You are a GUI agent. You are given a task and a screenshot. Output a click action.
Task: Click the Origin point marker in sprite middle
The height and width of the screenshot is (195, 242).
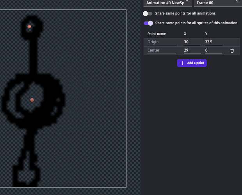click(x=32, y=100)
